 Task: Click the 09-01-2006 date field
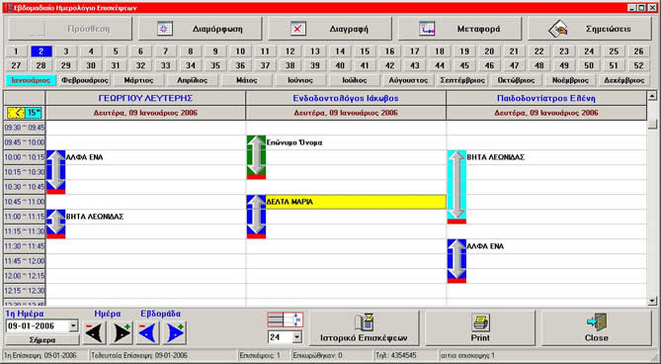coord(38,326)
